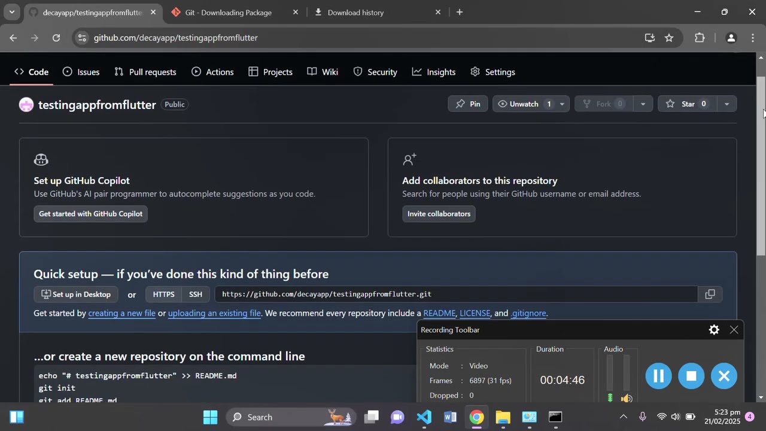The image size is (766, 431).
Task: Select the SSH clone option
Action: 196,295
